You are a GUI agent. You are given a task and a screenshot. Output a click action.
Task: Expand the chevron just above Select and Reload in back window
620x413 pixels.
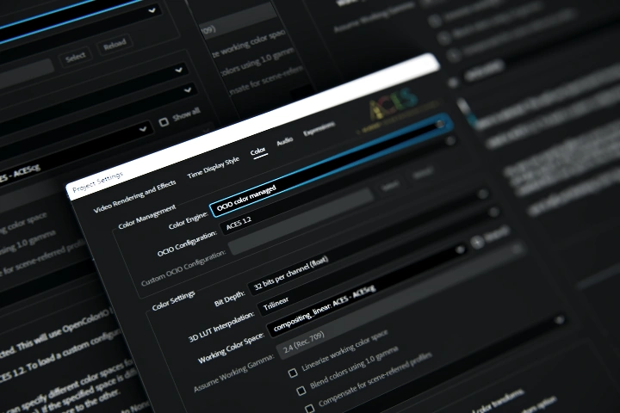(x=152, y=10)
